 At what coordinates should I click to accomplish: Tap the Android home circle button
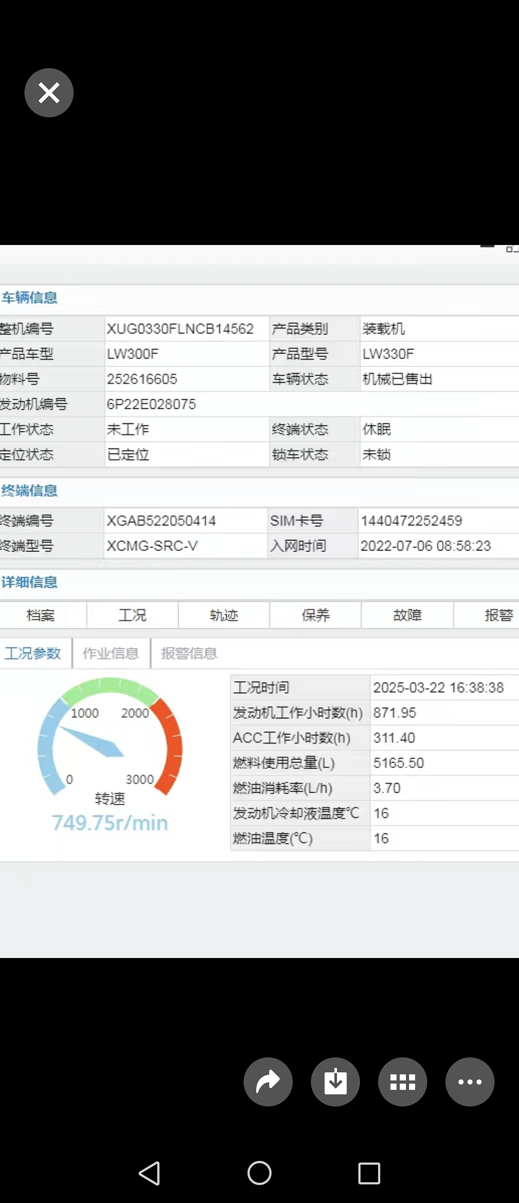point(259,1173)
